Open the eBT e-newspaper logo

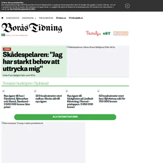click(x=107, y=33)
